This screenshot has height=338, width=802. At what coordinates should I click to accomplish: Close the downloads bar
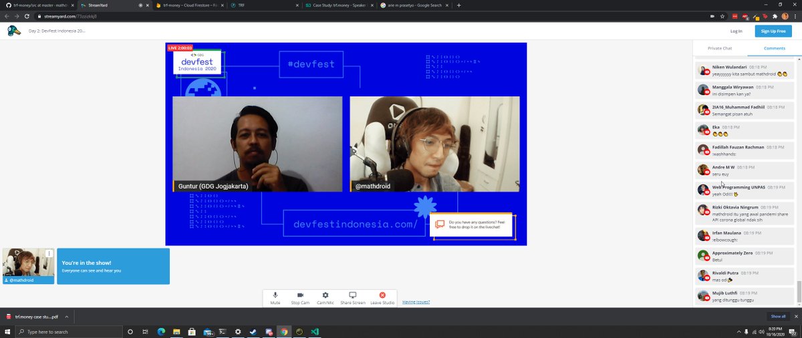(795, 316)
